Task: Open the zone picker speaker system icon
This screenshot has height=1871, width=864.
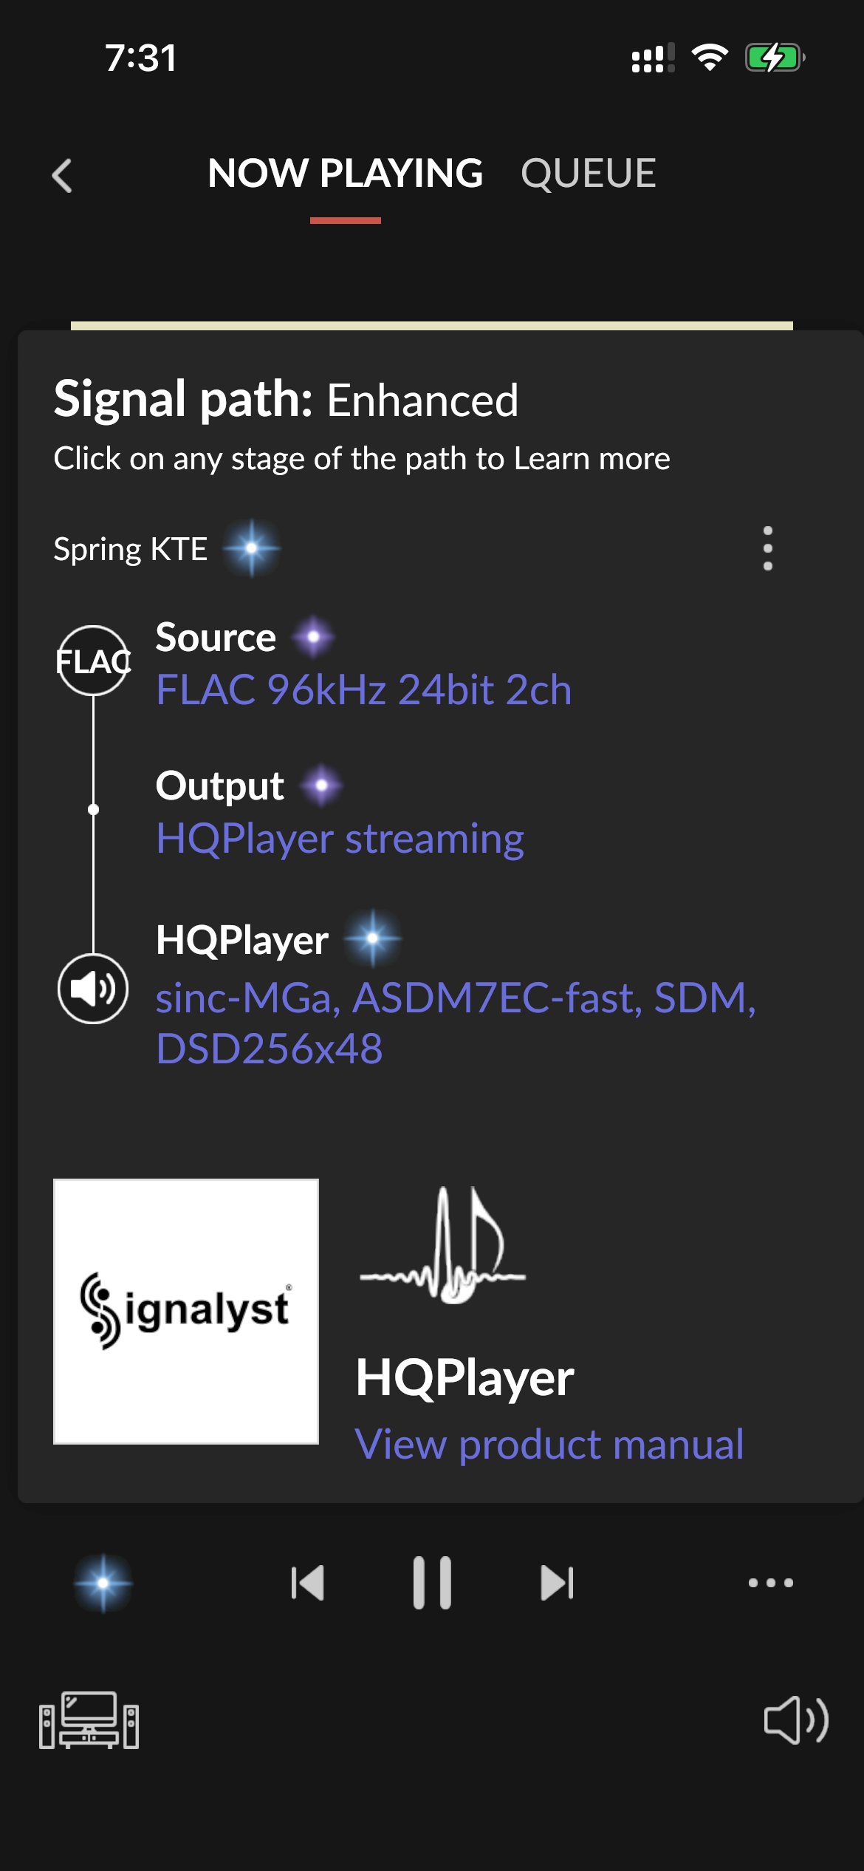Action: point(89,1720)
